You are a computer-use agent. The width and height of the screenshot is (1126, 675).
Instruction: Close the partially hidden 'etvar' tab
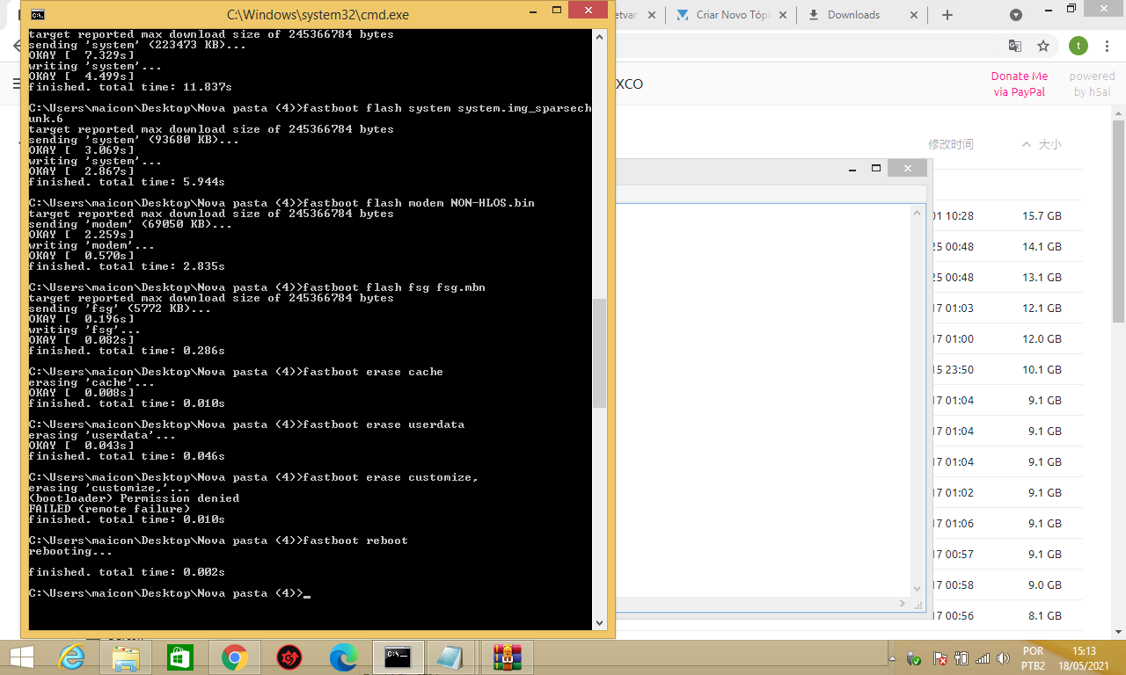tap(651, 15)
